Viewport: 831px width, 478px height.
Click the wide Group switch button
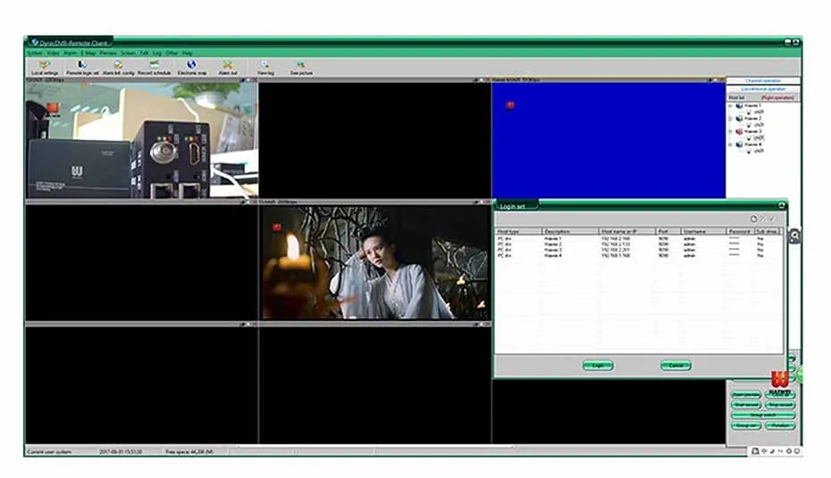point(763,415)
